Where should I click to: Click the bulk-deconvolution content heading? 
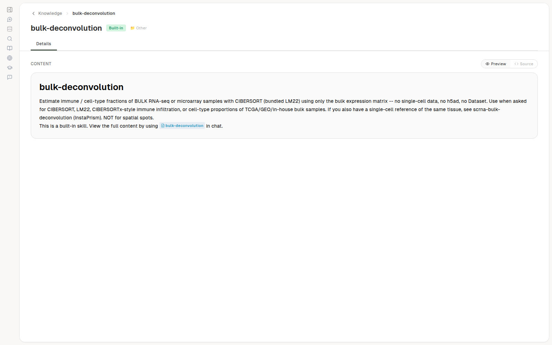point(81,87)
